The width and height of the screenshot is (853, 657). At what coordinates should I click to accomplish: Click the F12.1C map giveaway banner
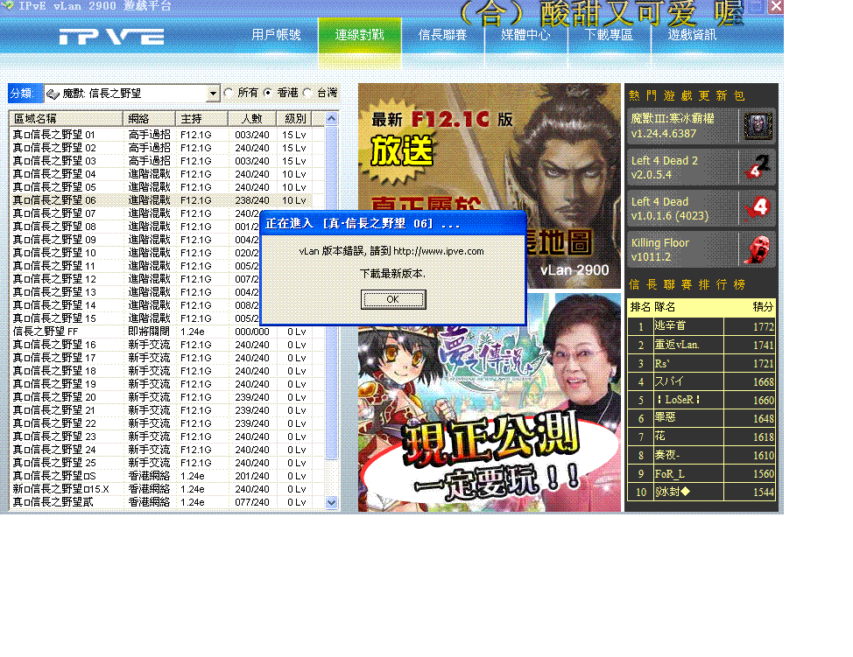click(x=489, y=185)
